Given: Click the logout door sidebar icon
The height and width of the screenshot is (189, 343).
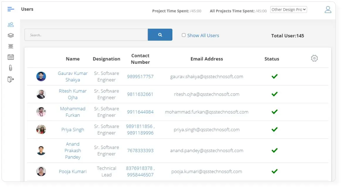Looking at the screenshot, I should point(11,80).
